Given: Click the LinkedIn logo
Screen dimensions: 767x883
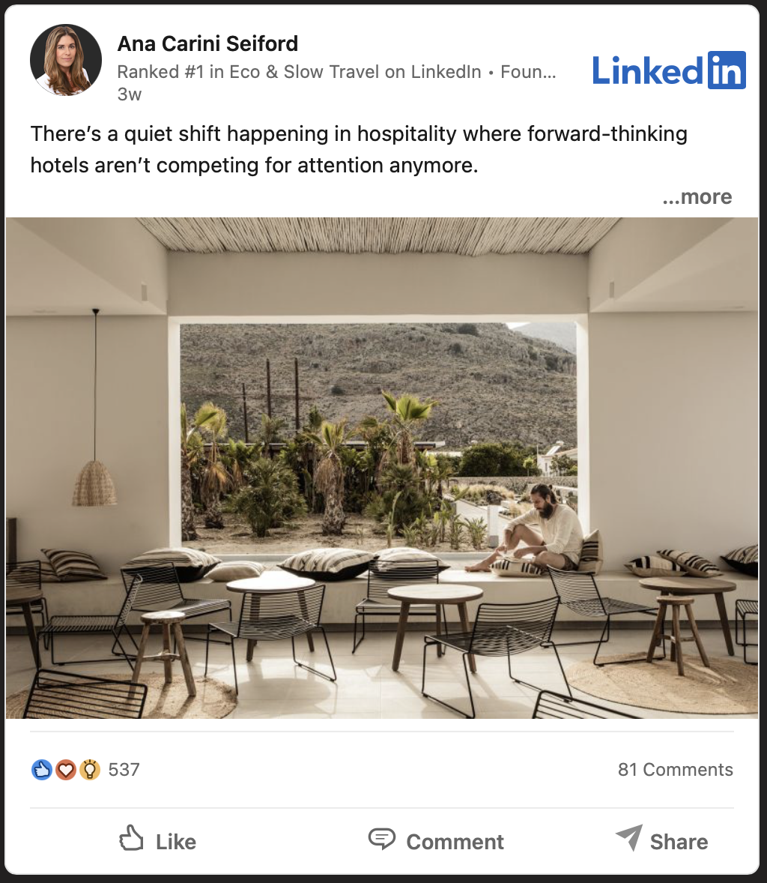Looking at the screenshot, I should pos(669,70).
